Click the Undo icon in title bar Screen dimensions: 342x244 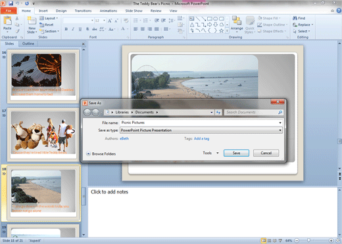(18, 3)
